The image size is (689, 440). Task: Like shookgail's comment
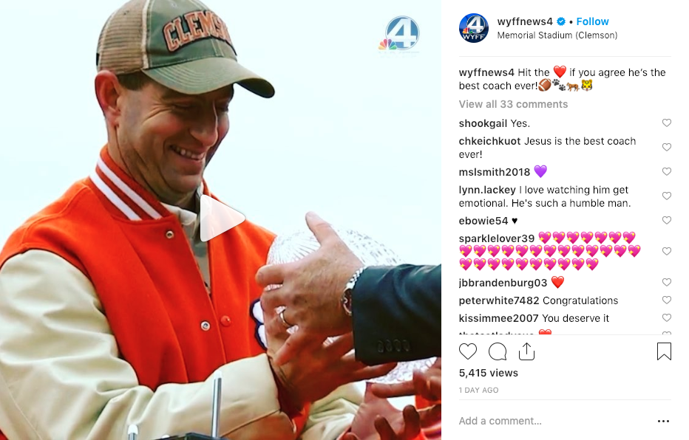pyautogui.click(x=667, y=123)
